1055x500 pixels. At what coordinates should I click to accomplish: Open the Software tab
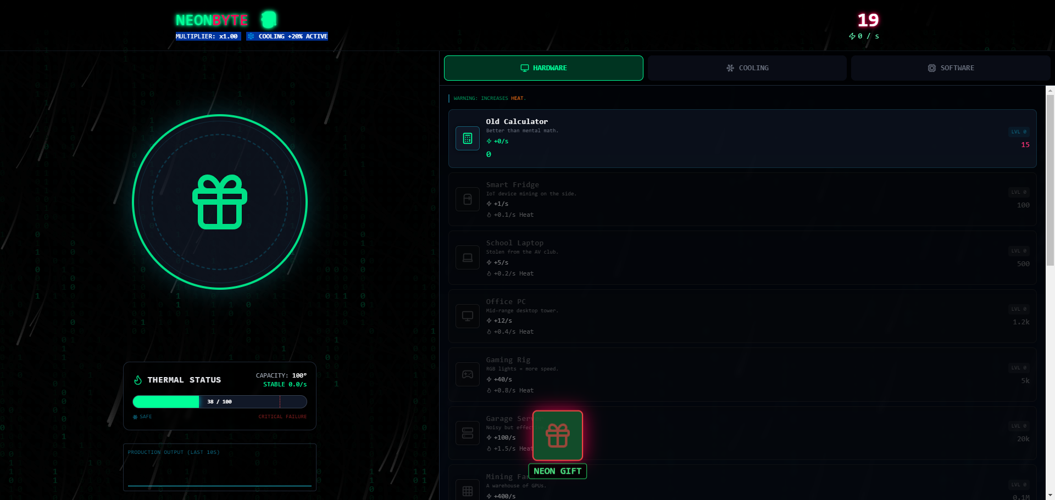951,68
